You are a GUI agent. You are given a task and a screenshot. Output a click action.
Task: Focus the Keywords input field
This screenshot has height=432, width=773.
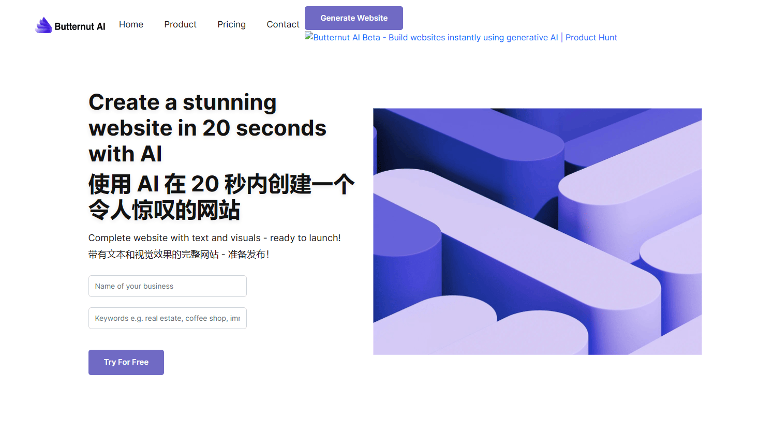[167, 318]
